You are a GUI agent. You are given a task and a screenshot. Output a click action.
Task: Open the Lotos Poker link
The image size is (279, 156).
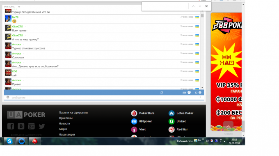point(185,113)
